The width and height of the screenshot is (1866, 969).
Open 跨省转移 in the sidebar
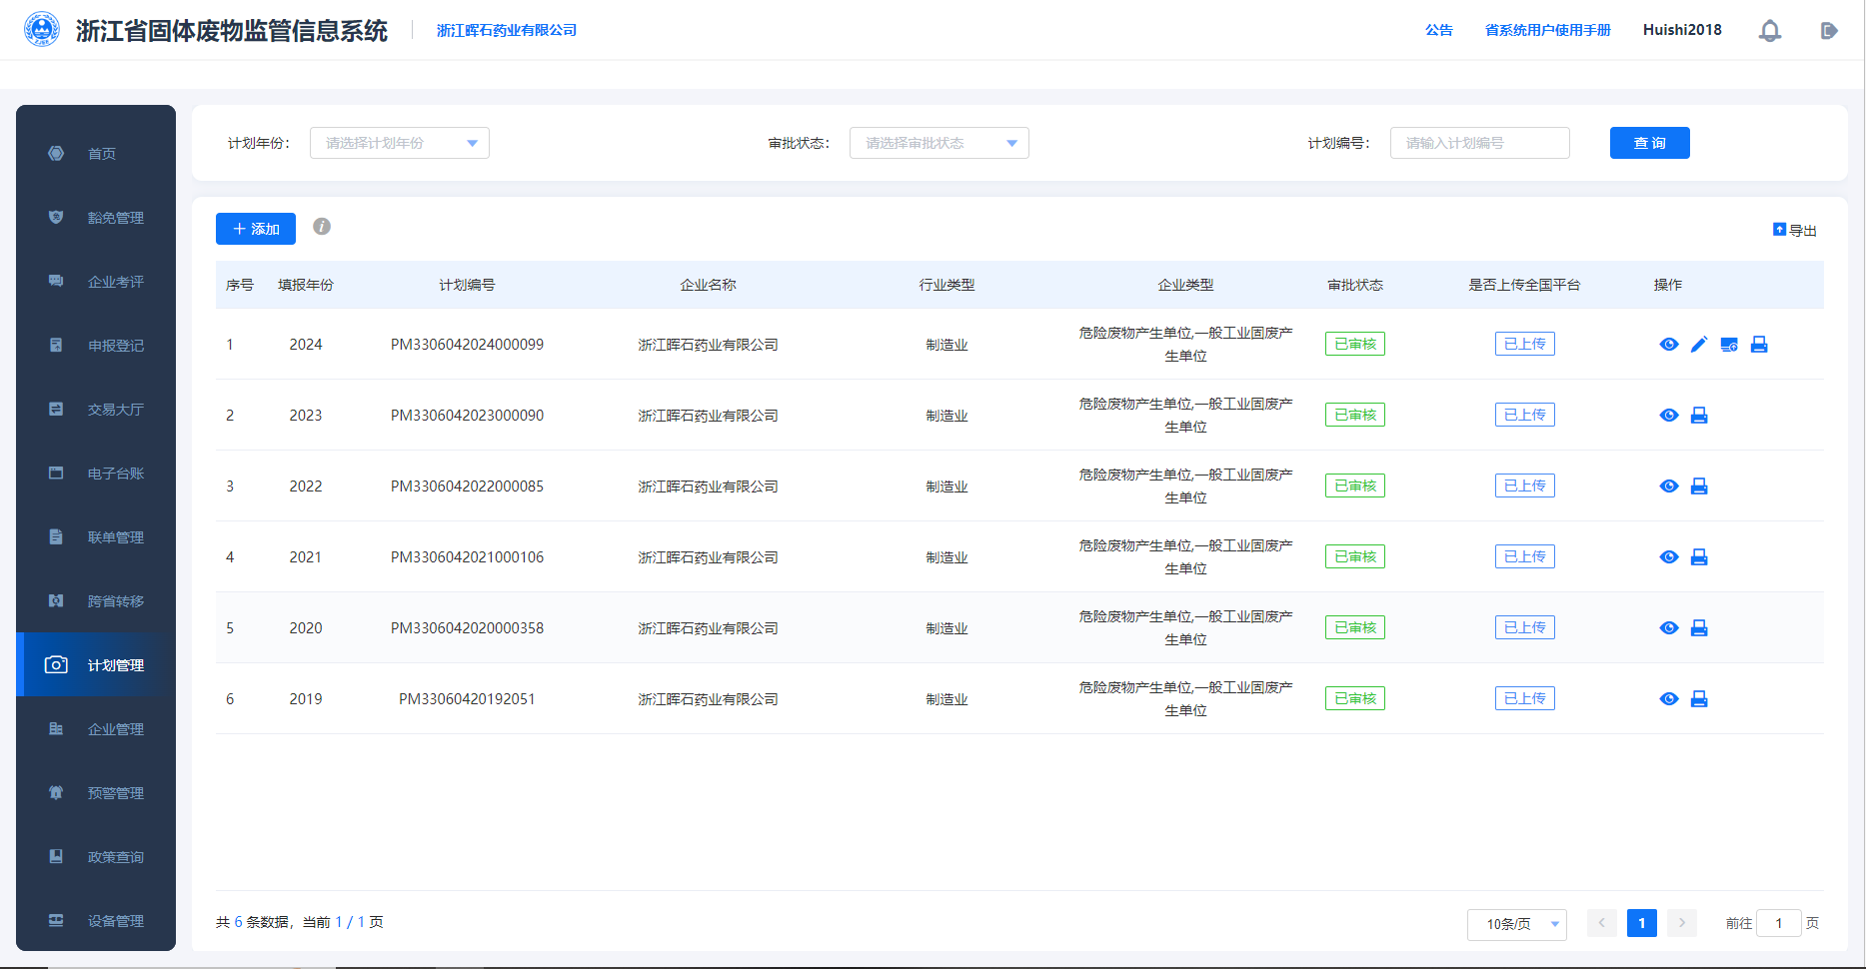(96, 601)
